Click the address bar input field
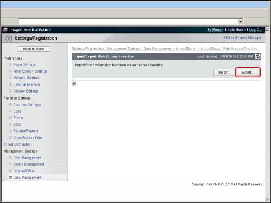The width and height of the screenshot is (271, 203). 128,22
